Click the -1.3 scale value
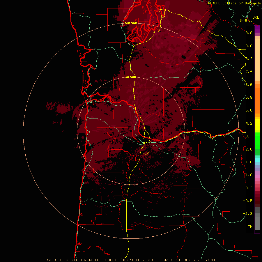Viewport: 262px width, 262px height. coord(248,214)
